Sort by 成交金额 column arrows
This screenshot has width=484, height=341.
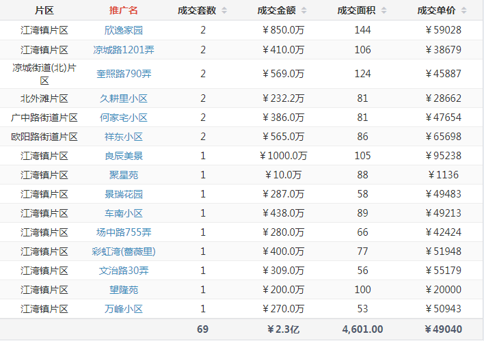(x=304, y=10)
